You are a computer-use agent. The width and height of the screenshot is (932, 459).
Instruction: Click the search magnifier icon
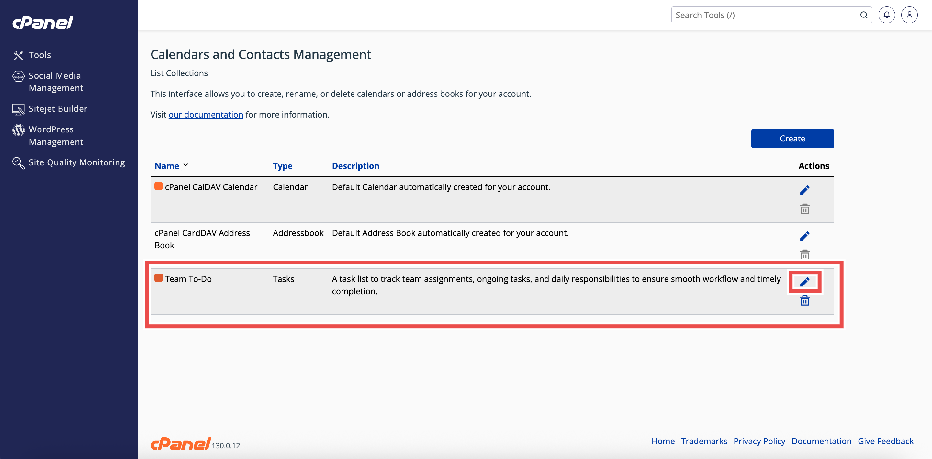point(863,15)
